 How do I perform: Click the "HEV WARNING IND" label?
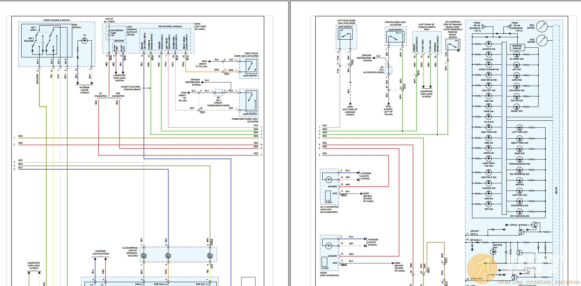(x=520, y=216)
